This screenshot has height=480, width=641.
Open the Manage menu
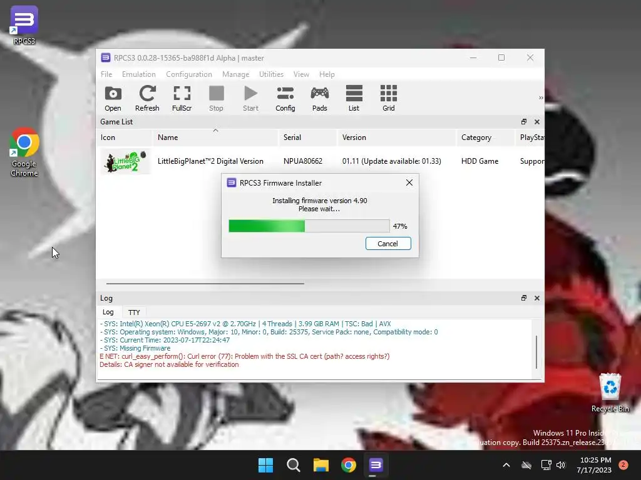235,74
